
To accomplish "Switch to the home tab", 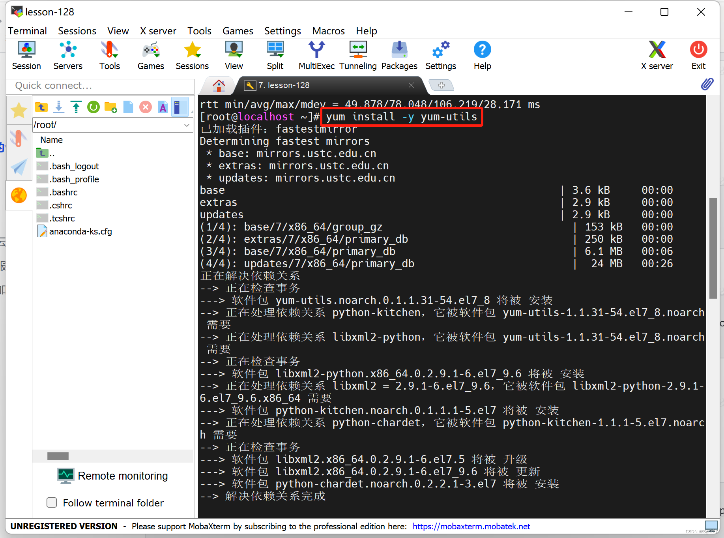I will click(x=219, y=85).
